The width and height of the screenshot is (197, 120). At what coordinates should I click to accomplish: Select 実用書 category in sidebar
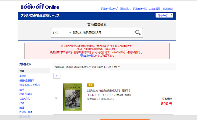(23, 76)
